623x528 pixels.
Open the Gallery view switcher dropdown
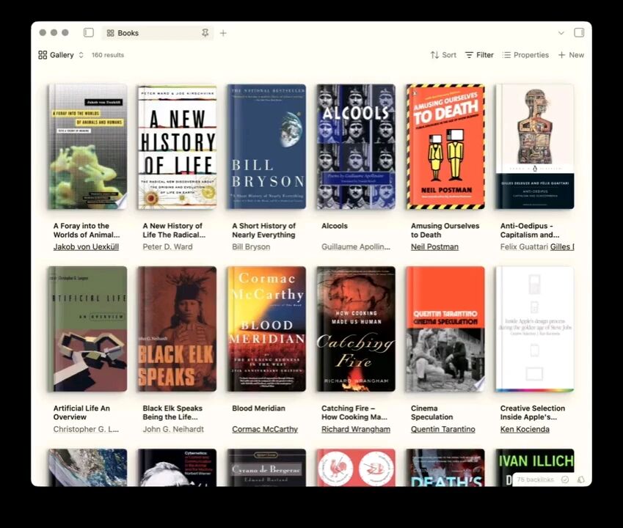61,55
